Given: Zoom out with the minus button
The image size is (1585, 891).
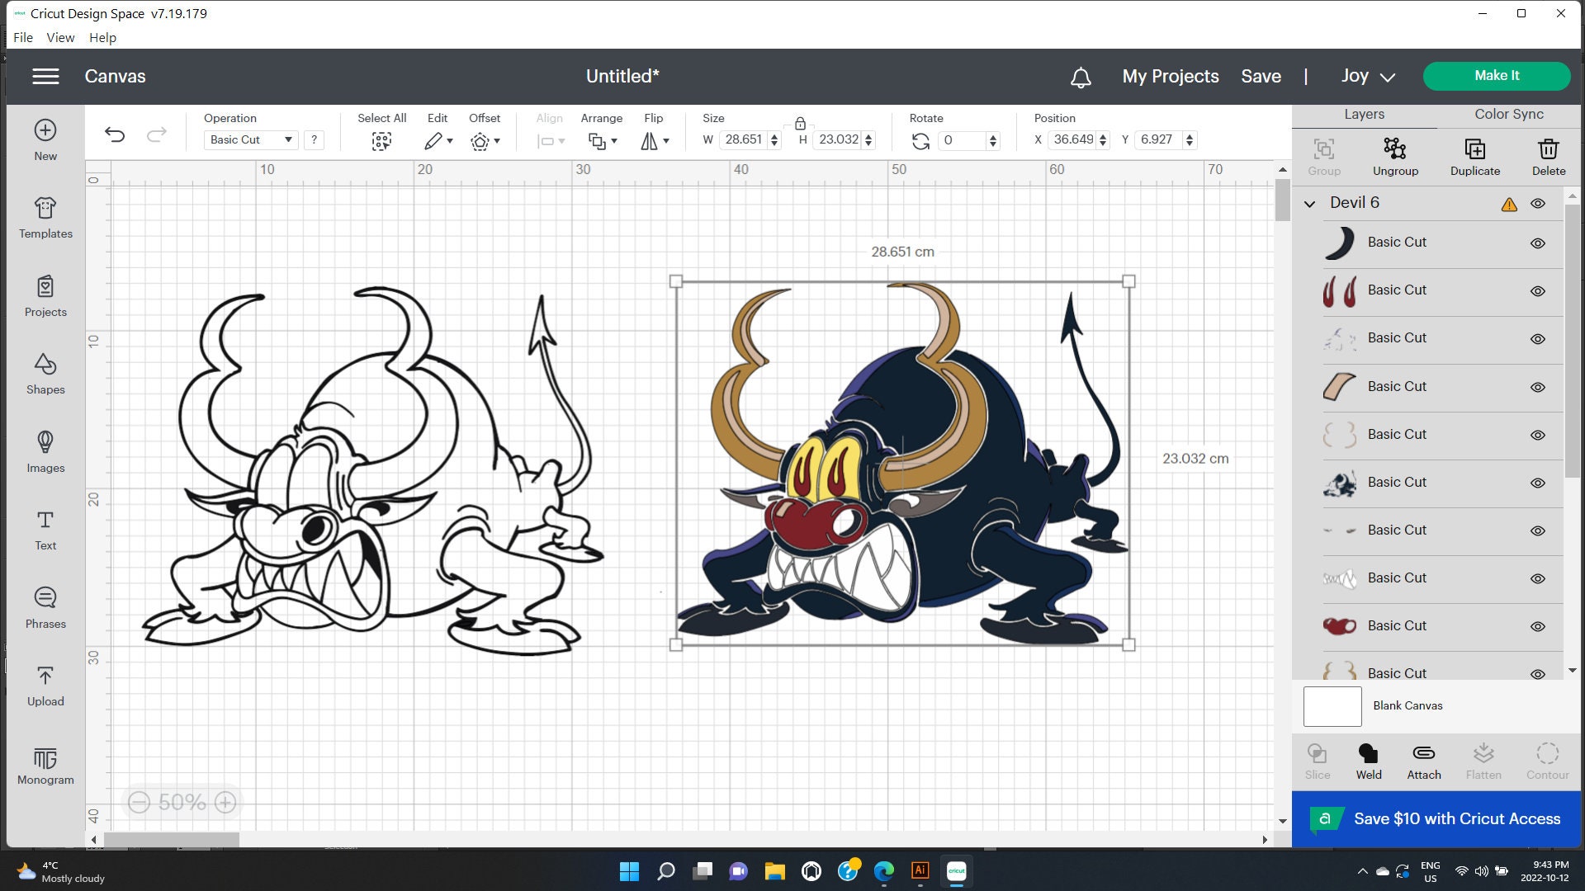Looking at the screenshot, I should click(x=139, y=802).
